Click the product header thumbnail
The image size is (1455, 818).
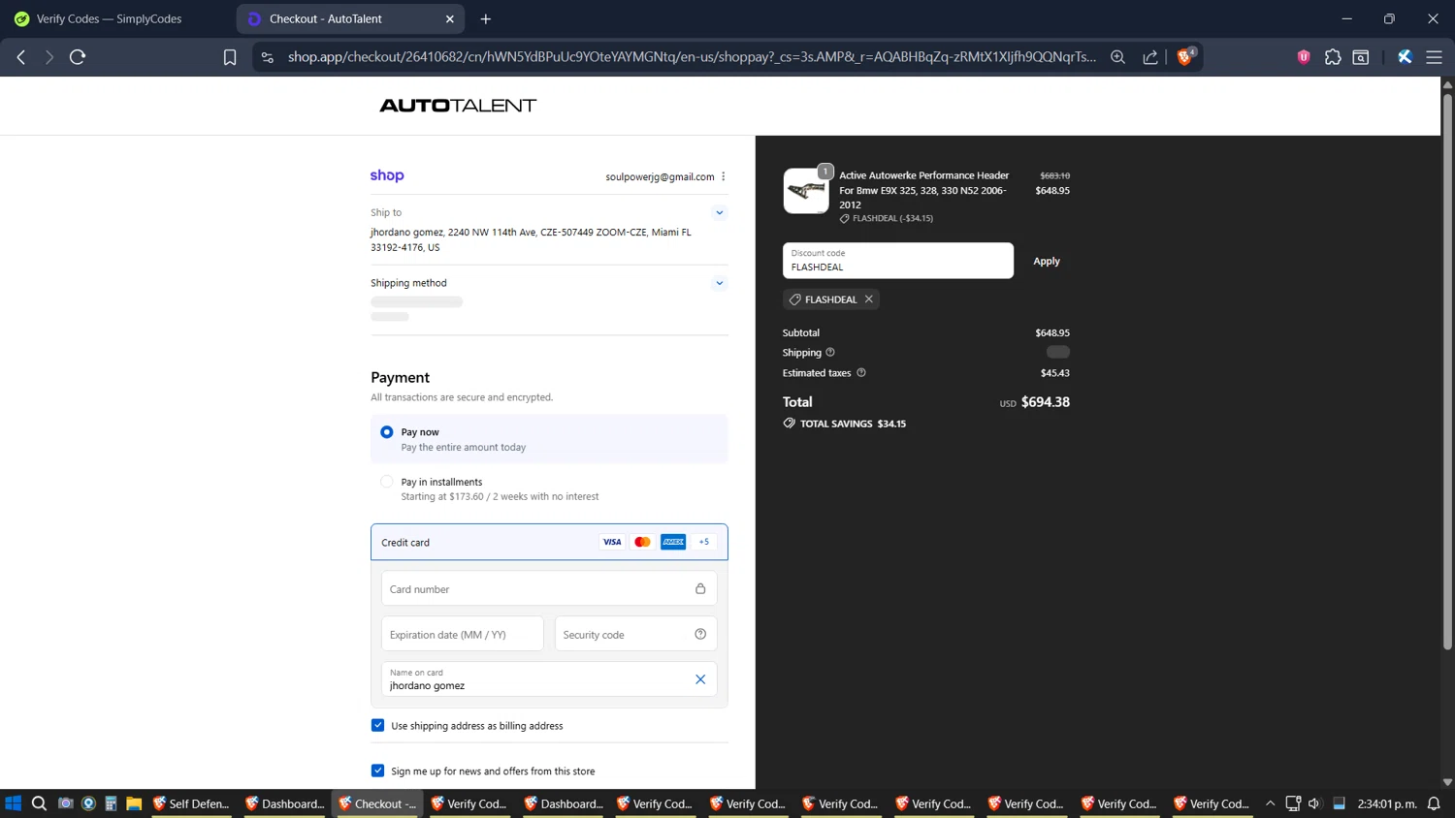pyautogui.click(x=806, y=191)
